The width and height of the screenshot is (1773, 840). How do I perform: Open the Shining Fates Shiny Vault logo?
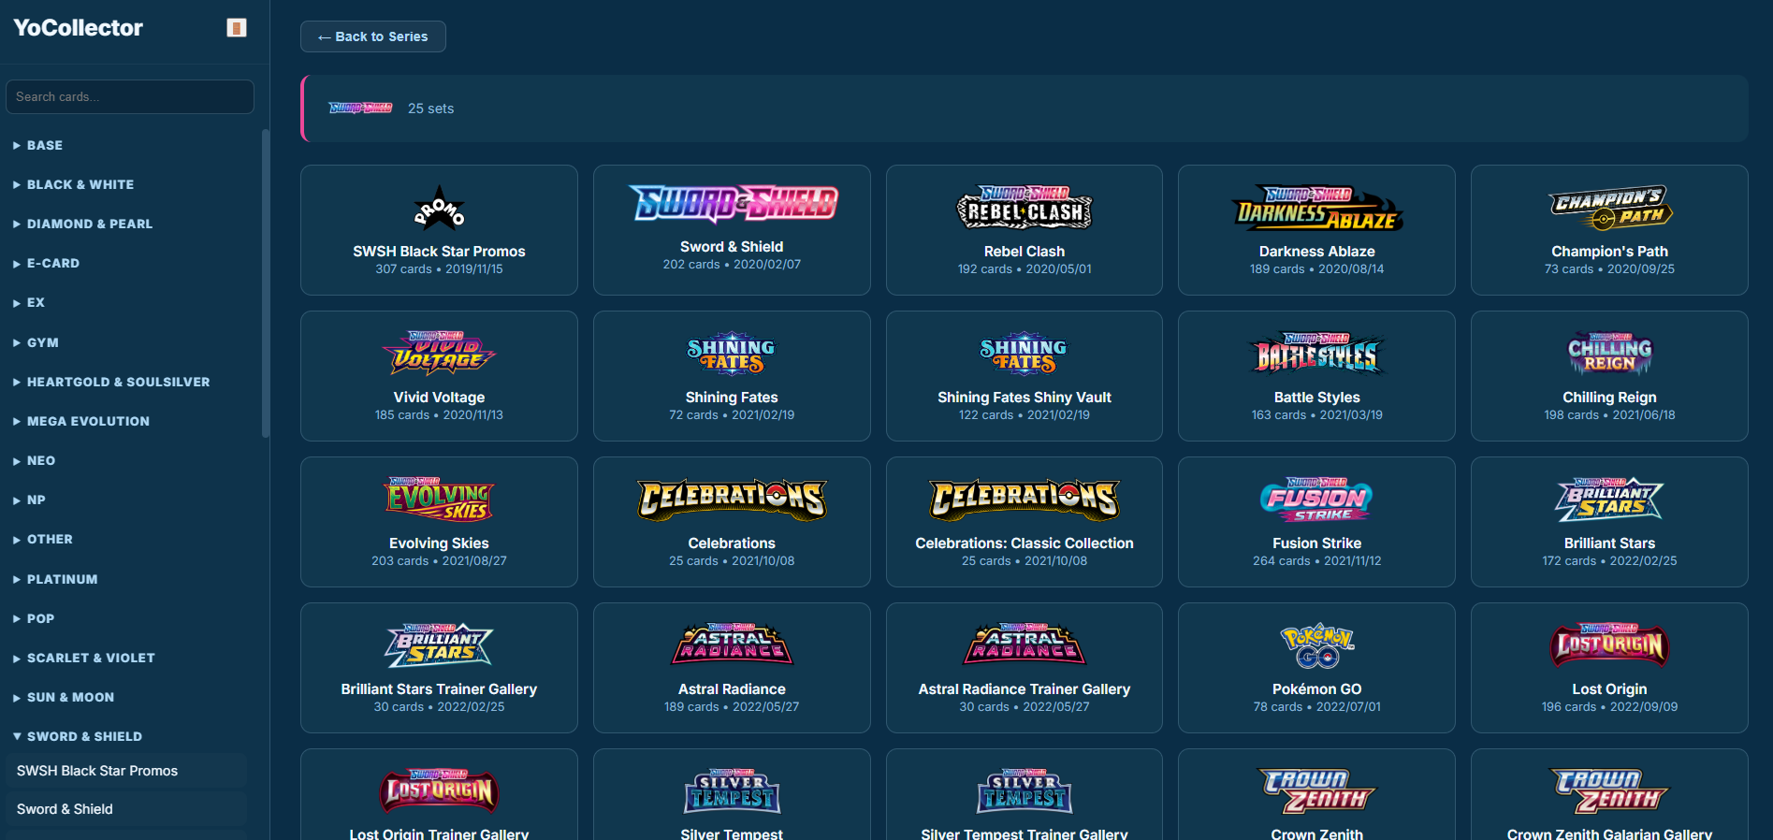coord(1025,355)
